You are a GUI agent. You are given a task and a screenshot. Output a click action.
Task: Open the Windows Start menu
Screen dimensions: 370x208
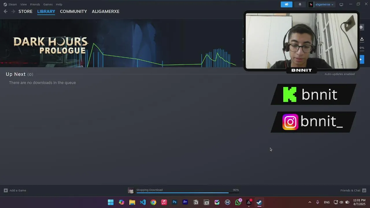pyautogui.click(x=111, y=202)
